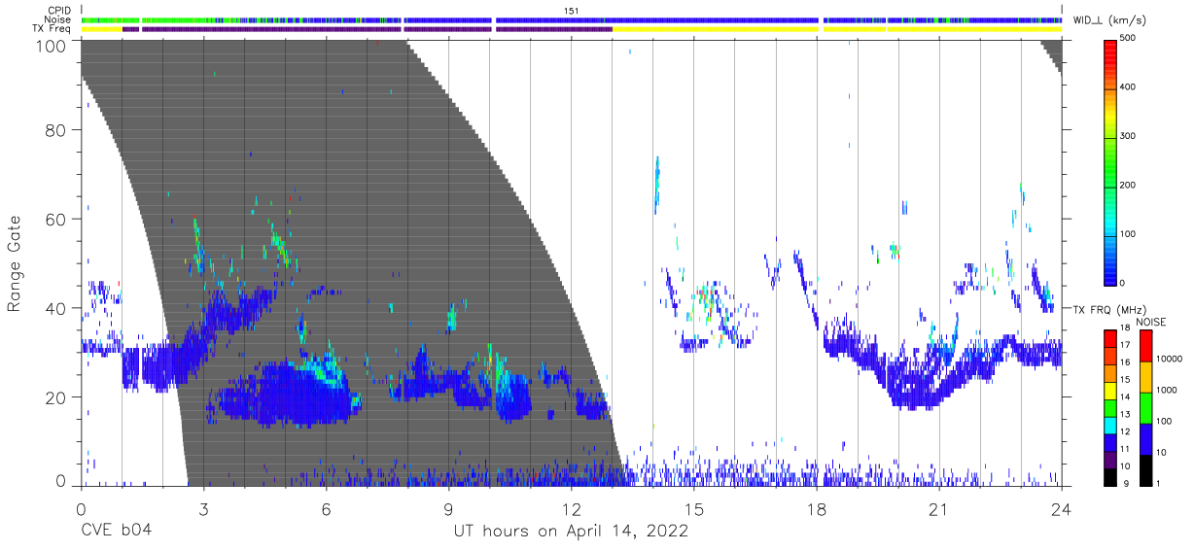Click the CPID value 151
This screenshot has width=1194, height=551.
(x=571, y=11)
